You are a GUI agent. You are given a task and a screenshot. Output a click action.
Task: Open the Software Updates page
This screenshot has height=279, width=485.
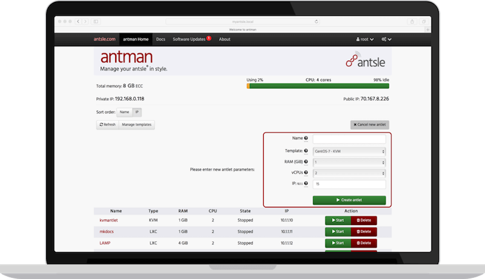(189, 39)
